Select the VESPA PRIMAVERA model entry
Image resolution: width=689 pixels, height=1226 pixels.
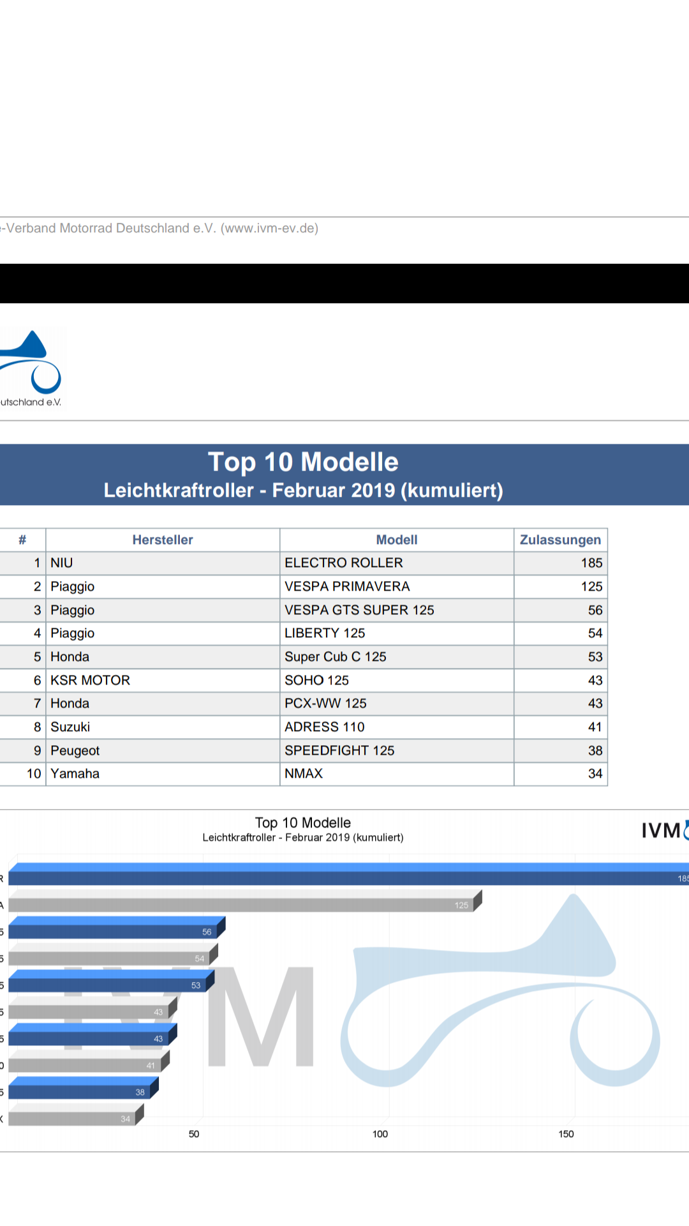point(347,586)
